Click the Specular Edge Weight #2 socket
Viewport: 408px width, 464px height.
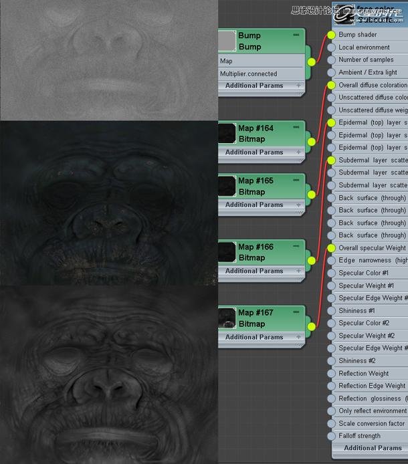pyautogui.click(x=331, y=348)
